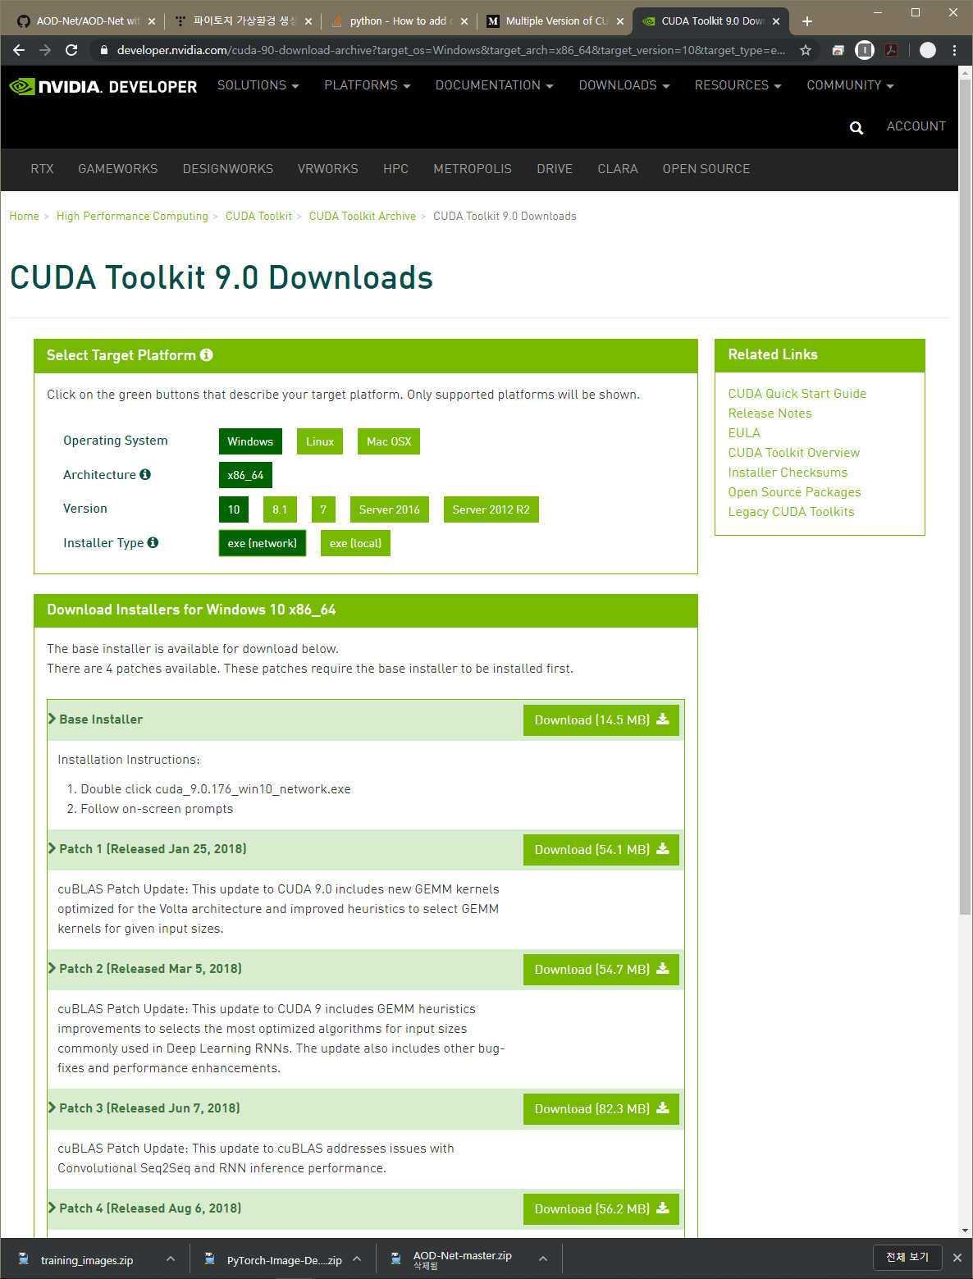The height and width of the screenshot is (1279, 973).
Task: Select Windows operating system
Action: tap(250, 441)
